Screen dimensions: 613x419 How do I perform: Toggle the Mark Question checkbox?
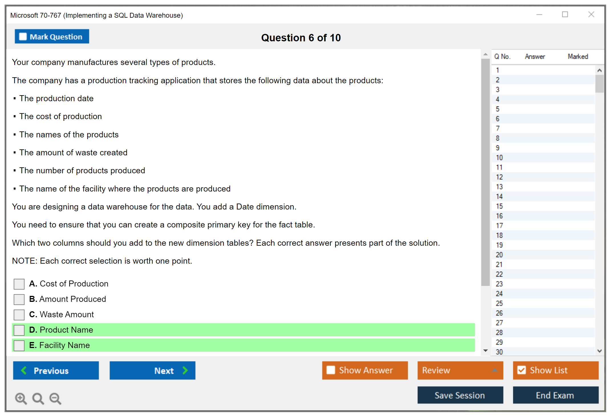(23, 36)
